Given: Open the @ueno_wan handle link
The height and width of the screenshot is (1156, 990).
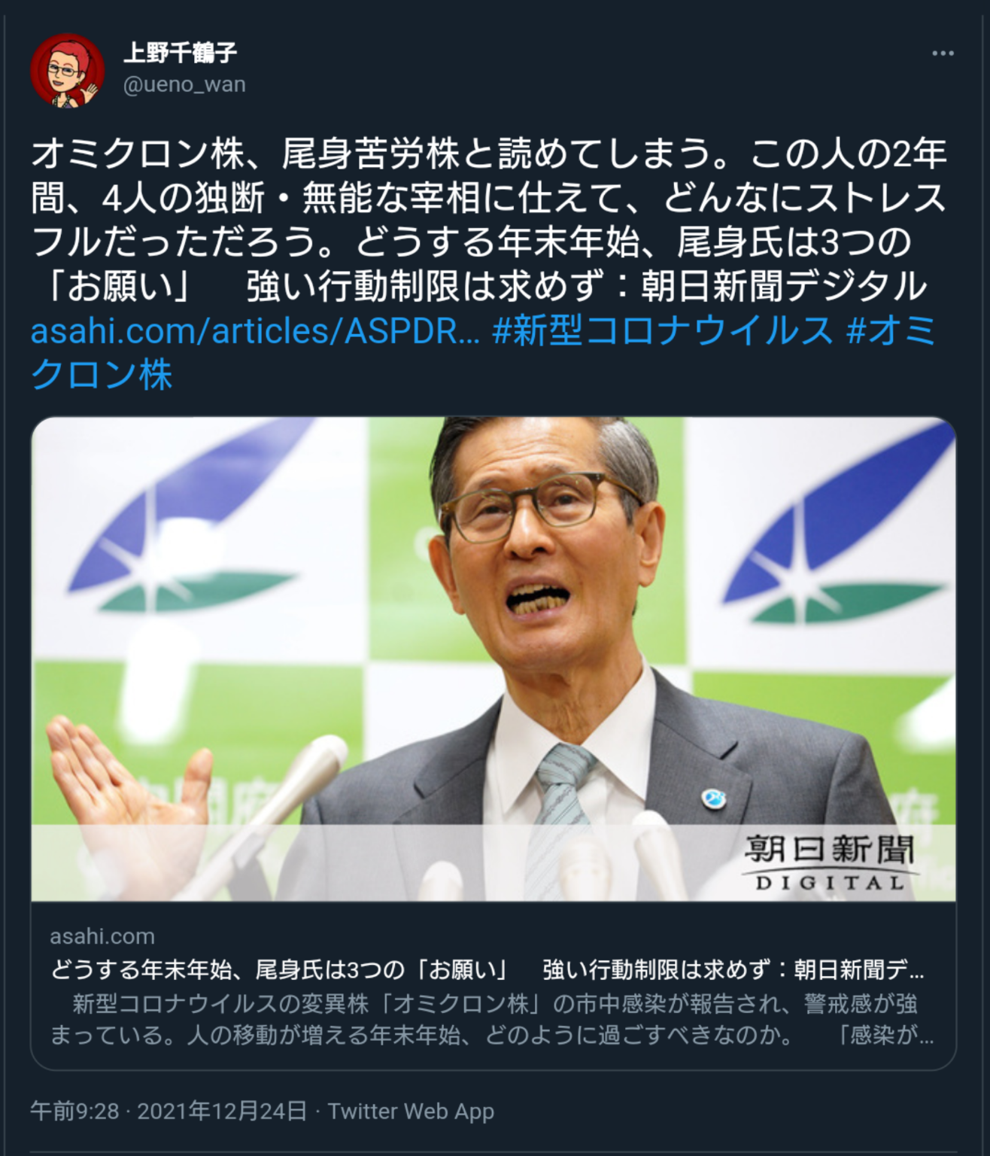Looking at the screenshot, I should tap(184, 84).
